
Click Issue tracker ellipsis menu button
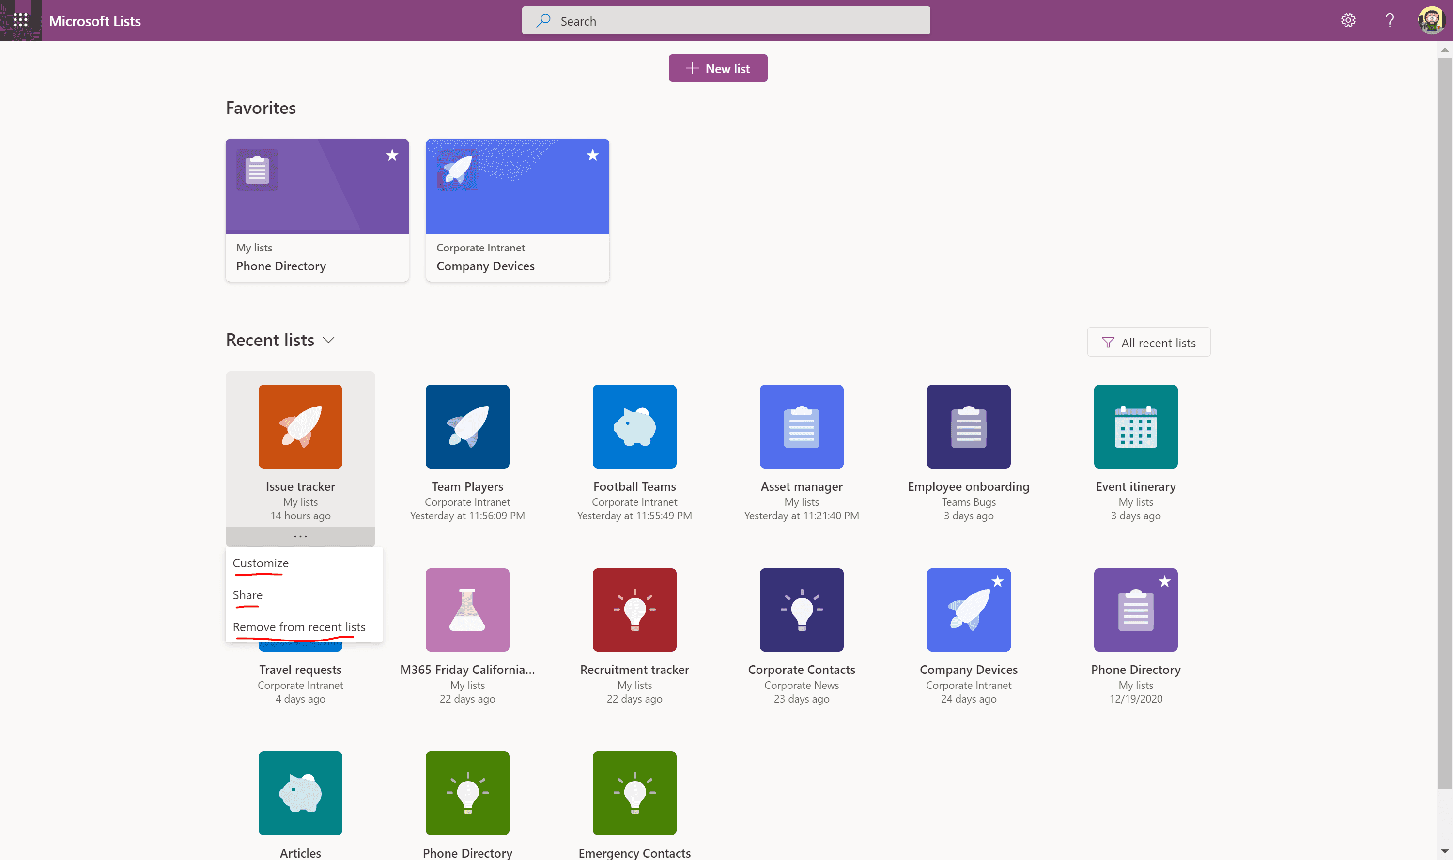point(300,537)
